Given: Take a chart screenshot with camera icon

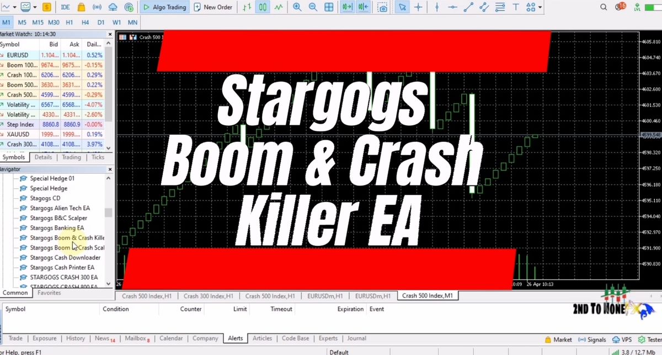Looking at the screenshot, I should tap(382, 7).
